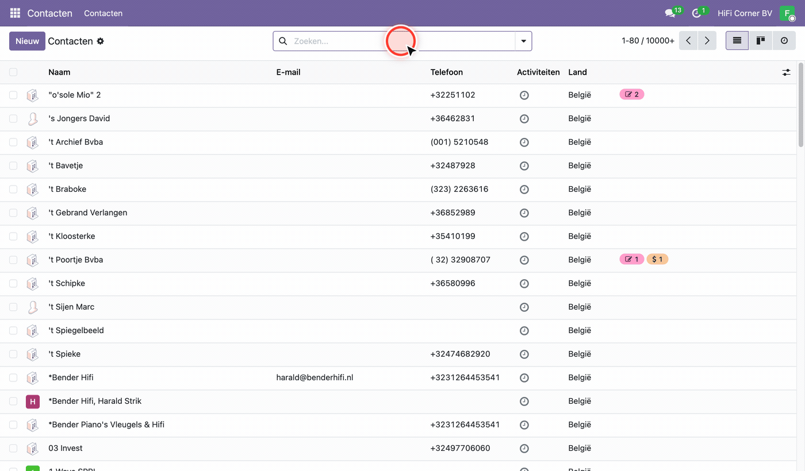Open user avatar menu F
This screenshot has height=471, width=805.
coord(787,13)
